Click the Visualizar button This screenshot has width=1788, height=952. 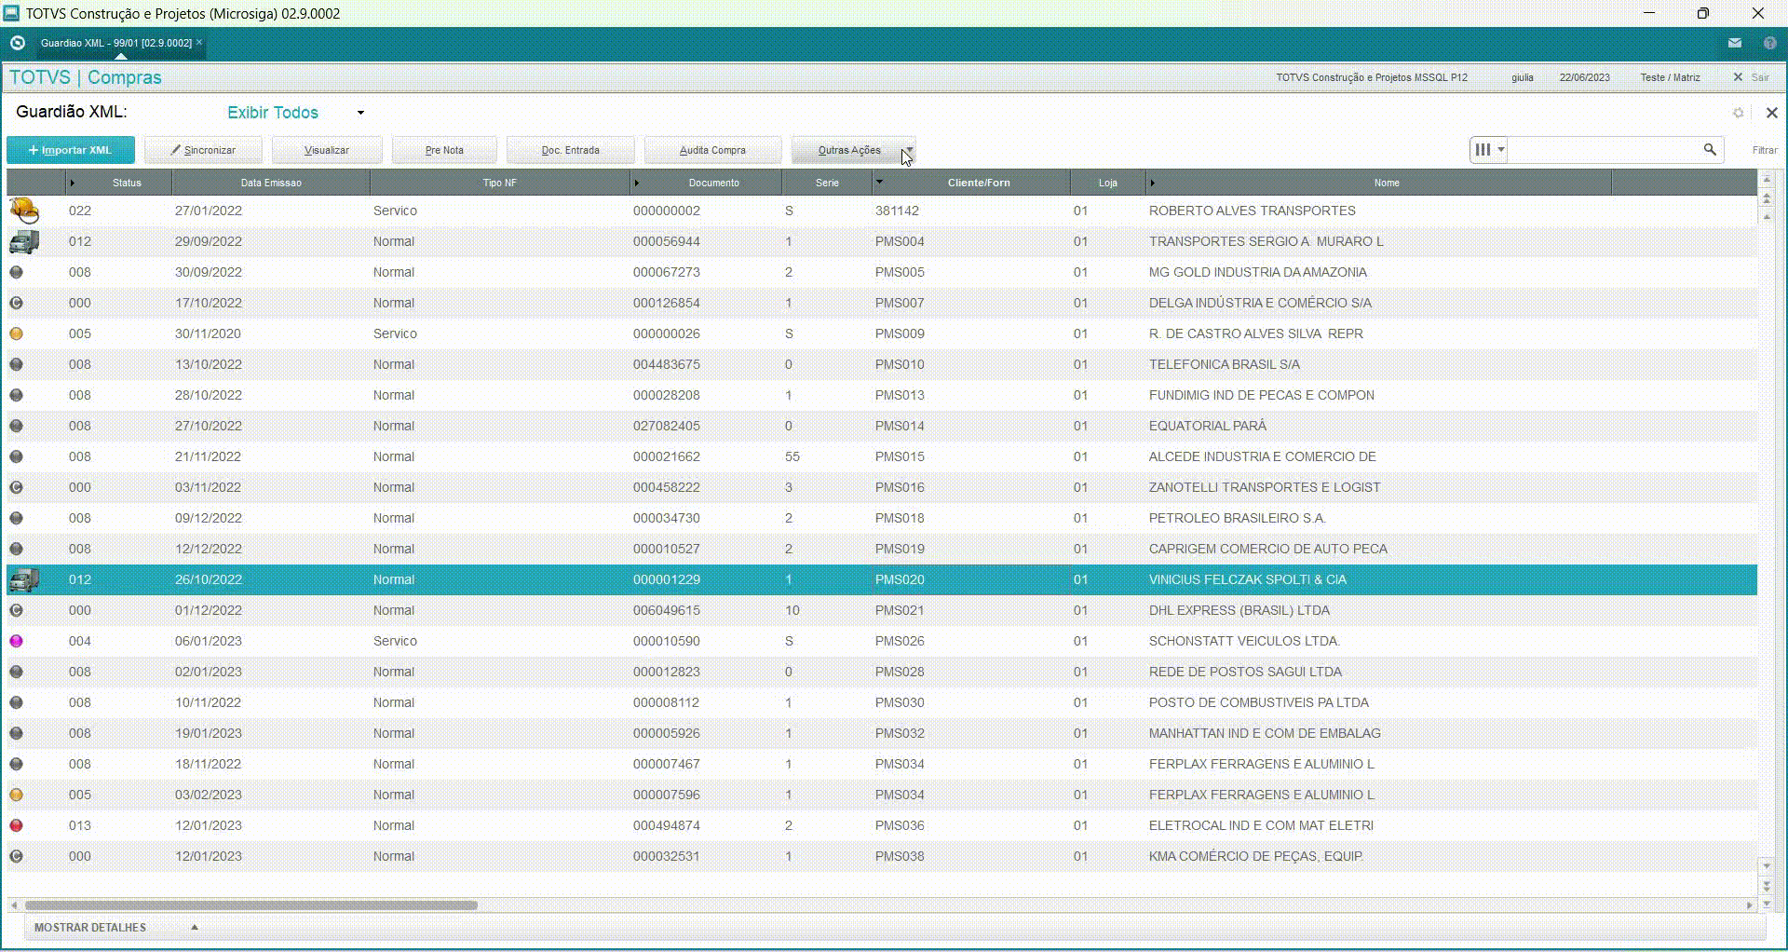[327, 150]
